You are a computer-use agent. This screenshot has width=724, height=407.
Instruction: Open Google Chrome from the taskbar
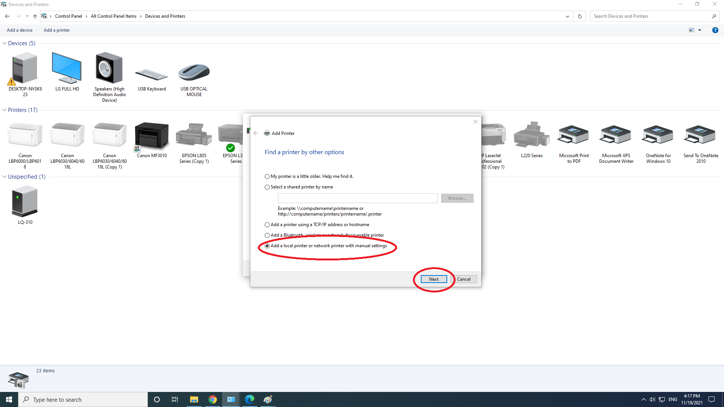click(x=213, y=399)
